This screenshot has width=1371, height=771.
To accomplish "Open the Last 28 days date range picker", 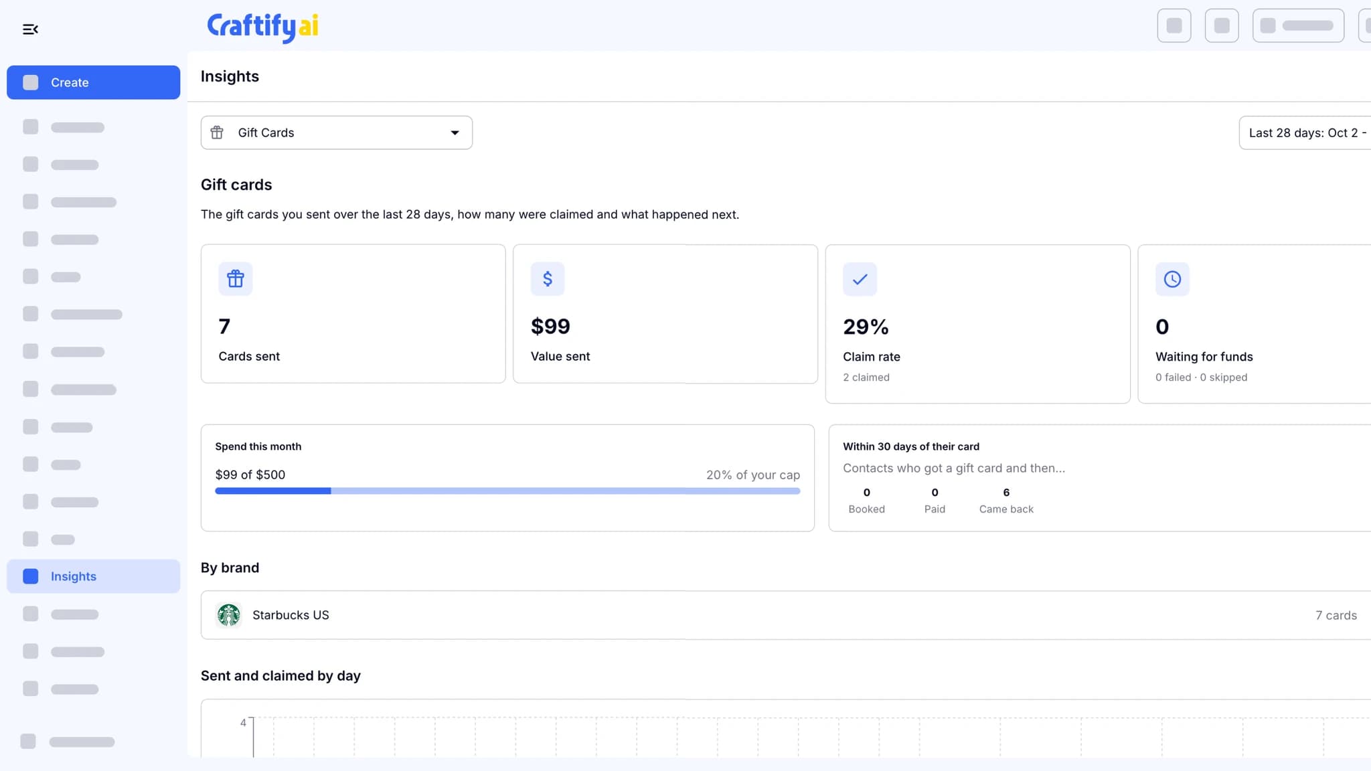I will coord(1305,133).
